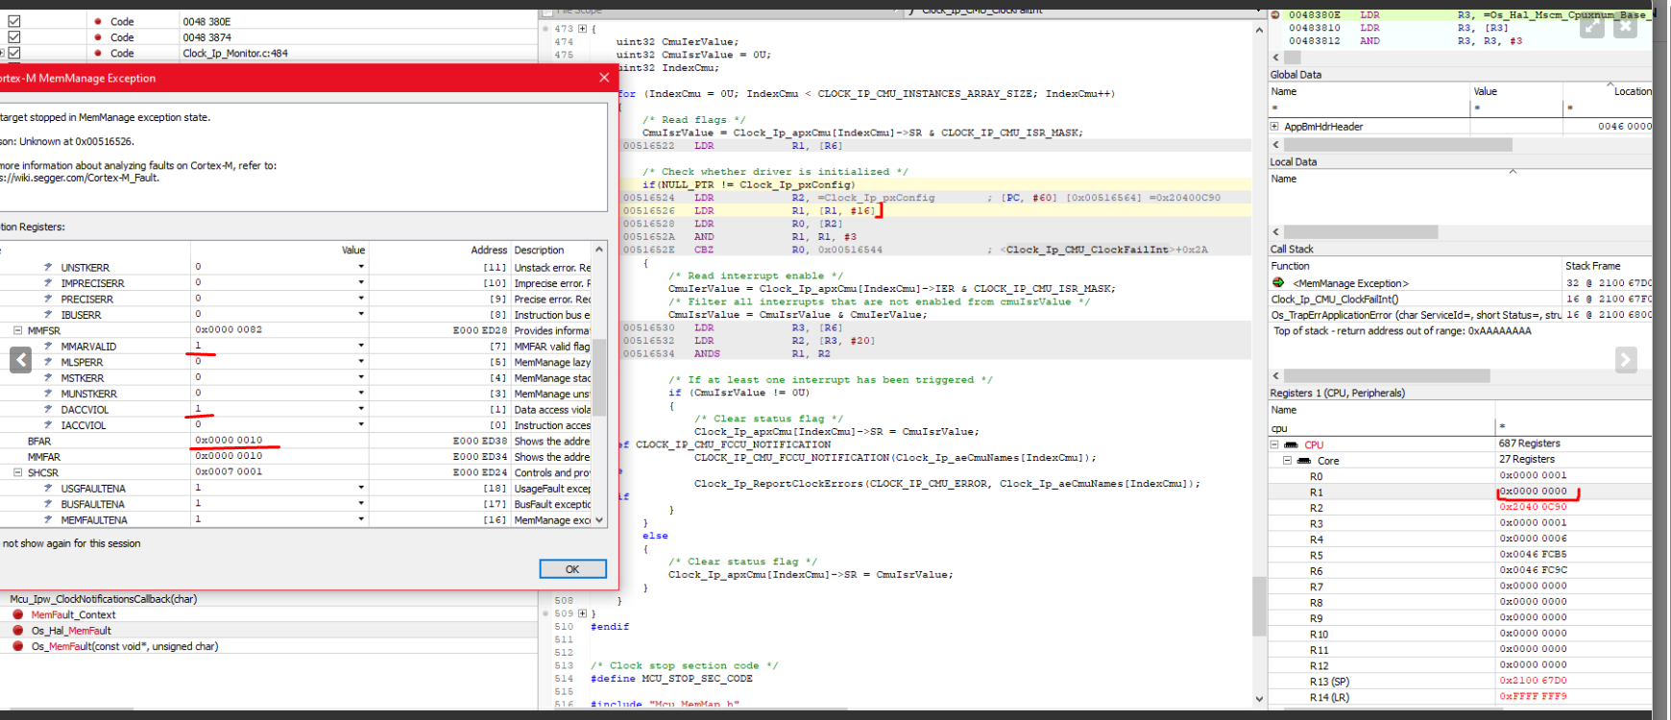Select Clock_Ip_CMU_ClockFailInt() call stack frame
The height and width of the screenshot is (720, 1671).
[x=1335, y=299]
